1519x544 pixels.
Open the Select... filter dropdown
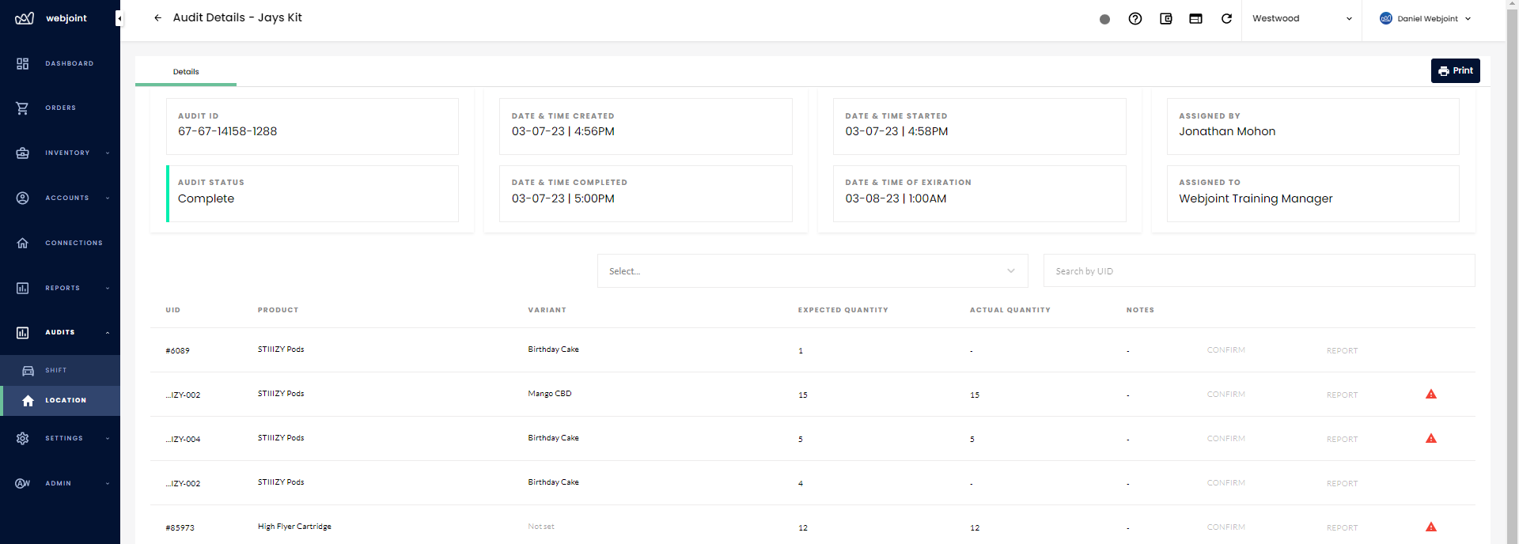click(812, 271)
